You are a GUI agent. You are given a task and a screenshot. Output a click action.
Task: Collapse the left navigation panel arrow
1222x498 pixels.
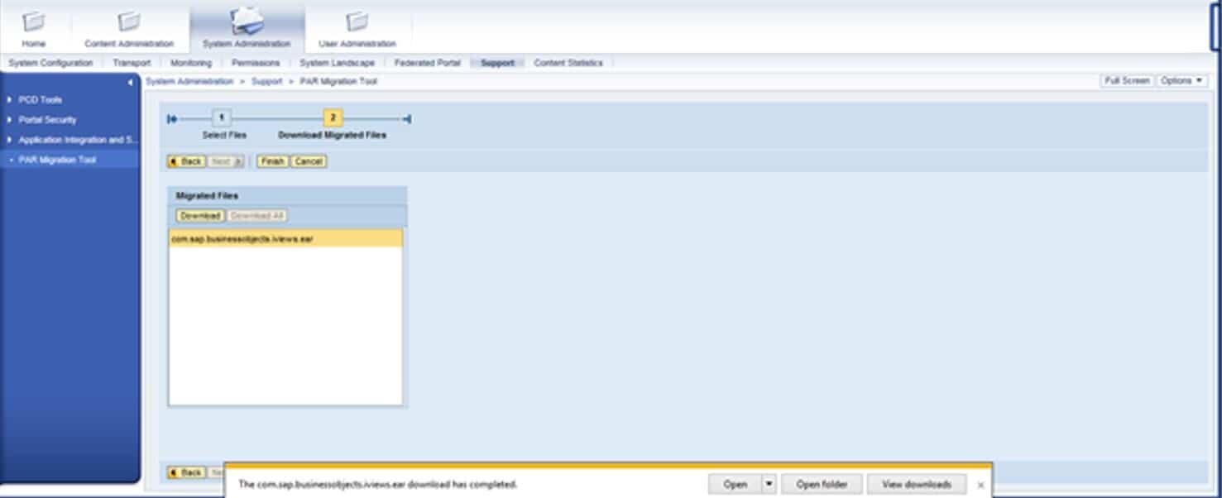click(x=130, y=83)
